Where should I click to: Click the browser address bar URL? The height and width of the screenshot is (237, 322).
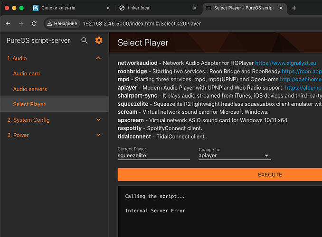coord(142,24)
